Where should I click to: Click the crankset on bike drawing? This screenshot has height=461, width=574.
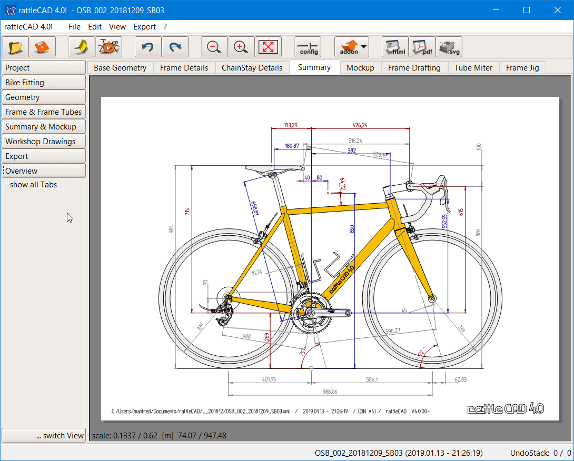click(311, 313)
